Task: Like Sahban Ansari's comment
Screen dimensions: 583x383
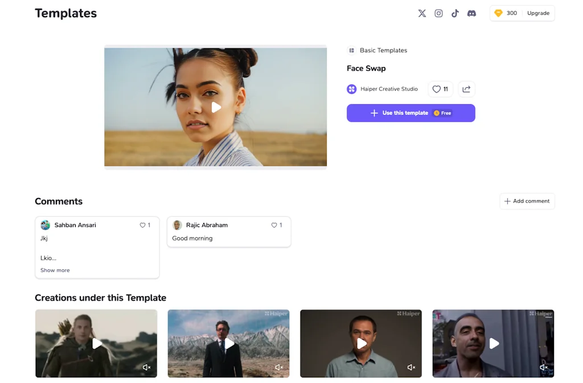Action: [x=143, y=225]
